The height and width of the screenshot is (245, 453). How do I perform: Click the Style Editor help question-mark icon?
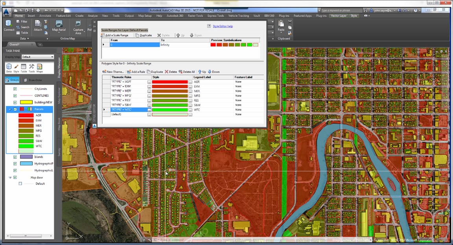coord(209,26)
